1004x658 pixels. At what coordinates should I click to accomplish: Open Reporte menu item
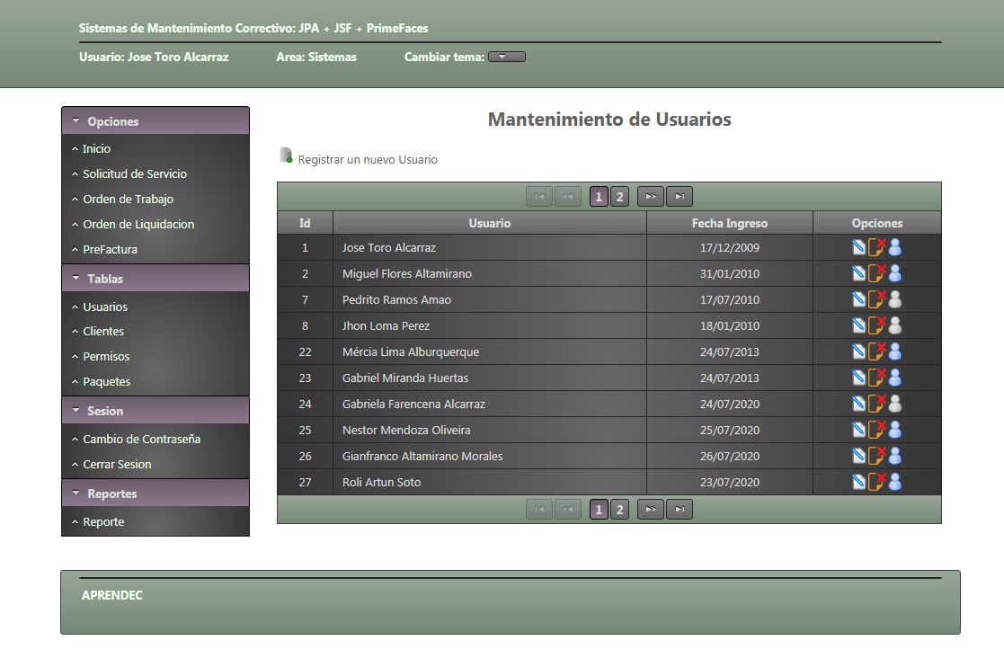pyautogui.click(x=103, y=521)
